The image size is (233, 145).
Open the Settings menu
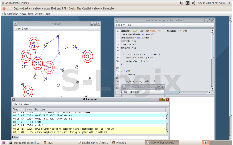coord(39,14)
